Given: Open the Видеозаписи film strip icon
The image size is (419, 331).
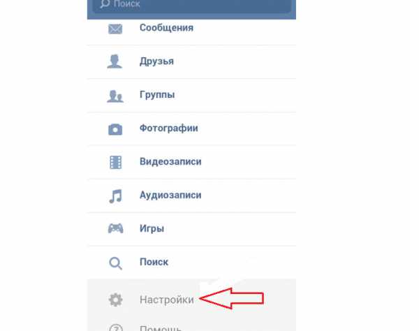Looking at the screenshot, I should coord(115,162).
